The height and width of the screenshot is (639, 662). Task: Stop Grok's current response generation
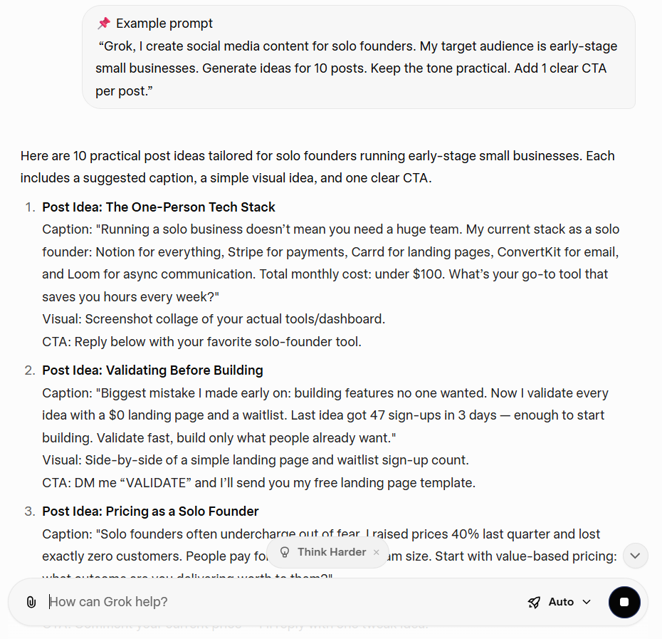624,602
